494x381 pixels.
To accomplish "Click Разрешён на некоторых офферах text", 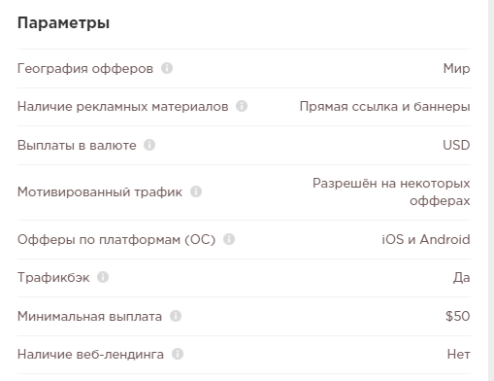I will coord(391,192).
